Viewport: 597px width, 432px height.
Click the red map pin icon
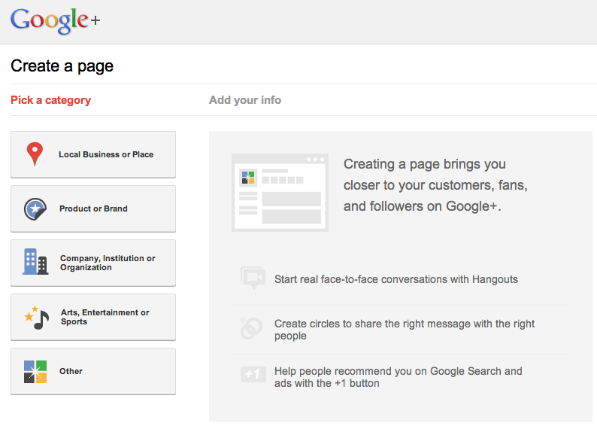pyautogui.click(x=35, y=154)
